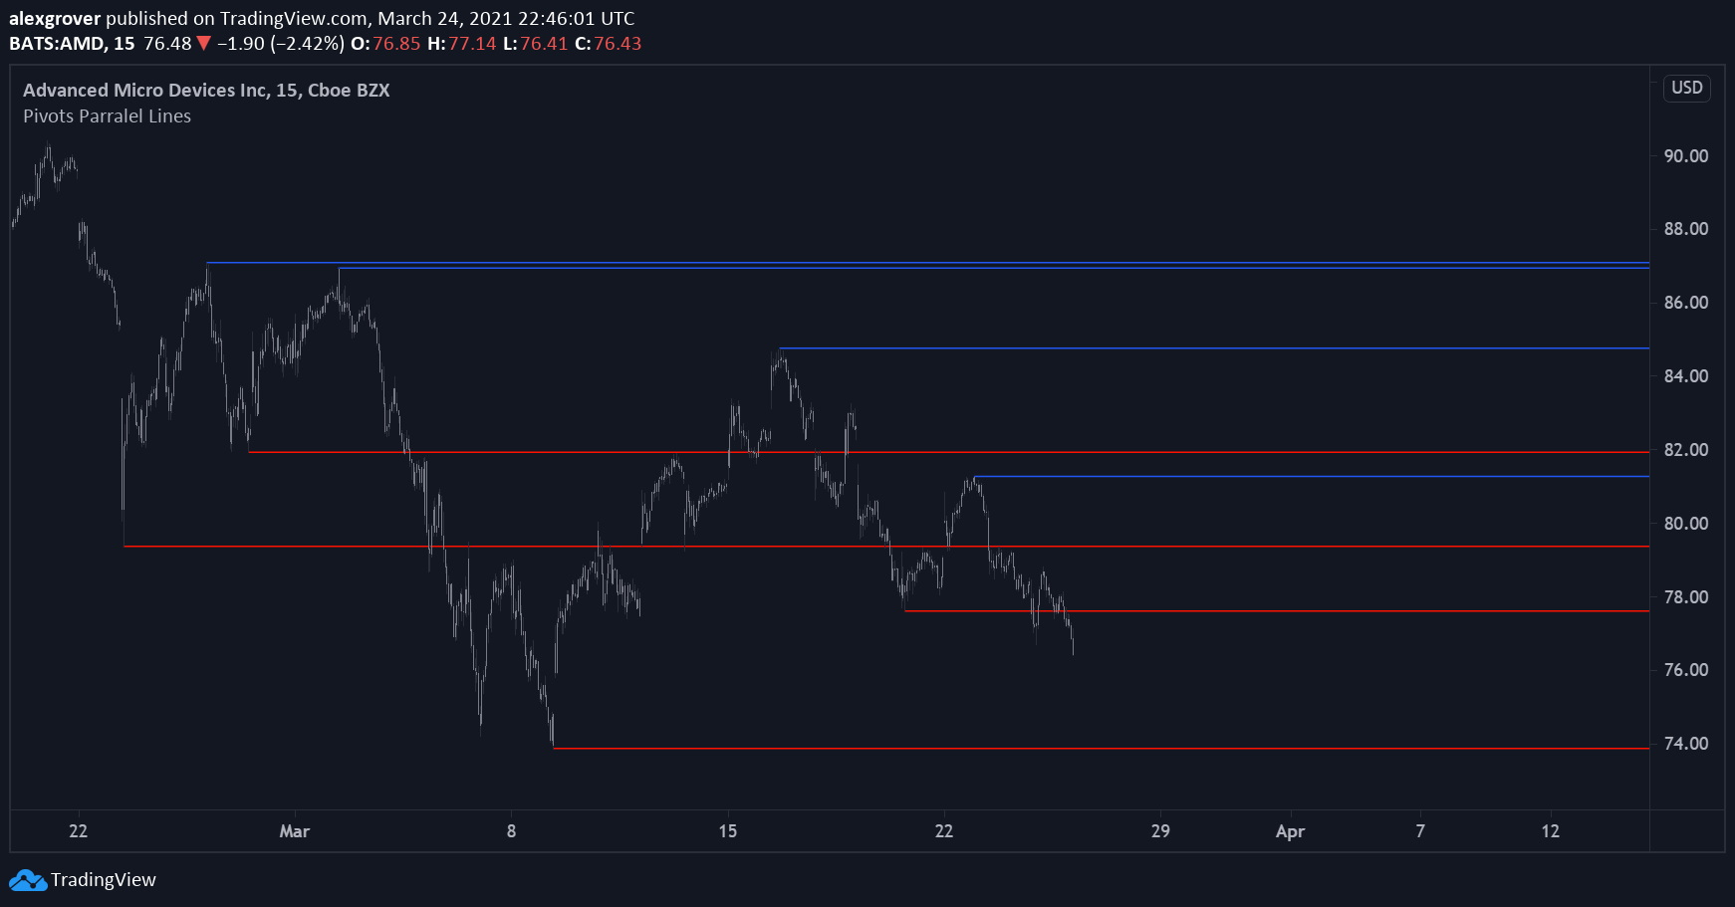Viewport: 1735px width, 907px height.
Task: Select the Pivots Parralel Lines indicator label
Action: point(107,116)
